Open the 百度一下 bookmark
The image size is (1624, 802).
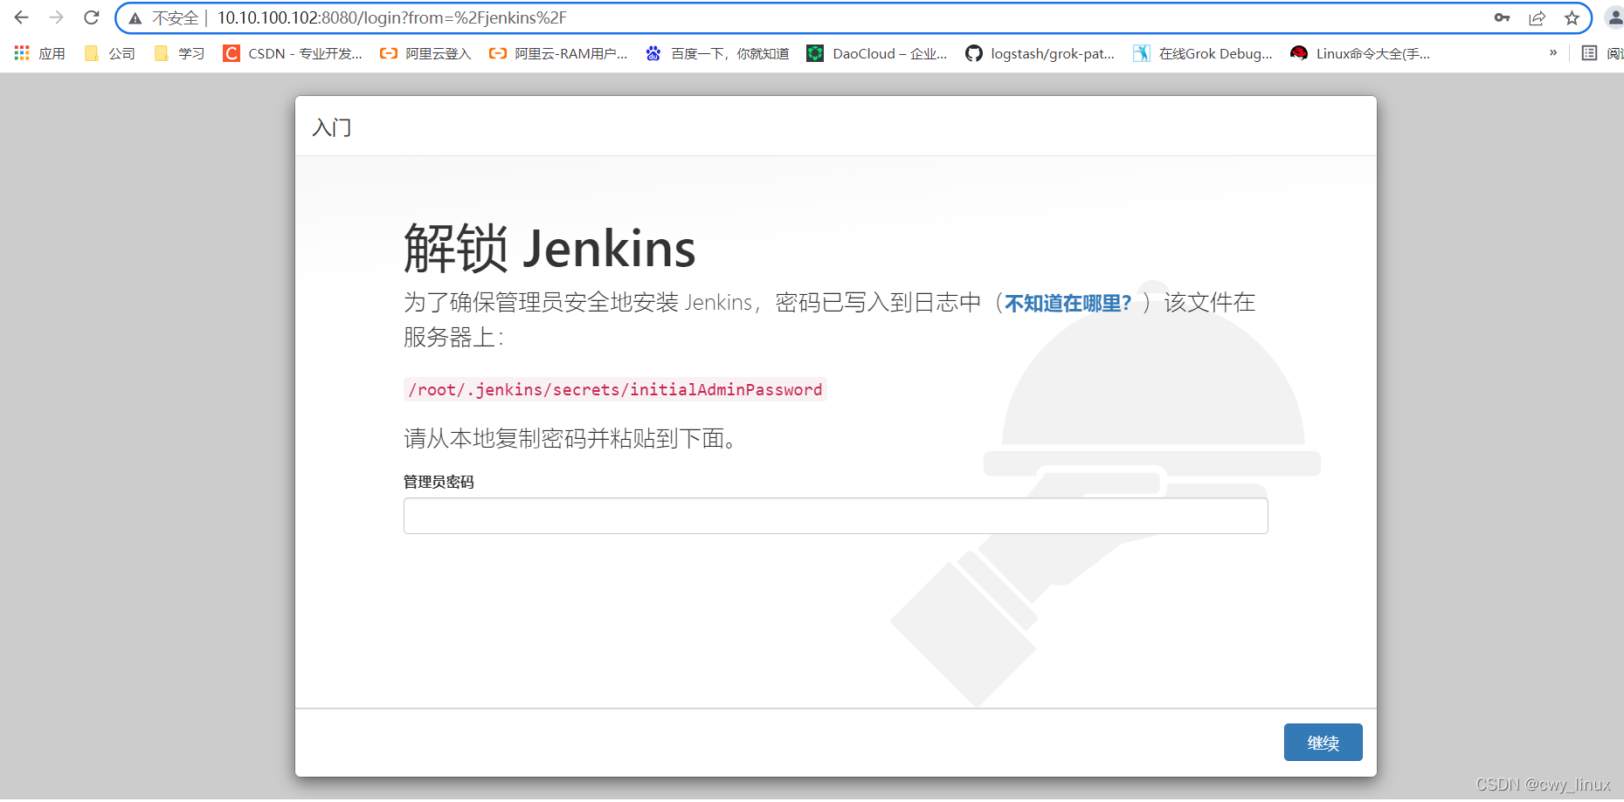point(717,53)
